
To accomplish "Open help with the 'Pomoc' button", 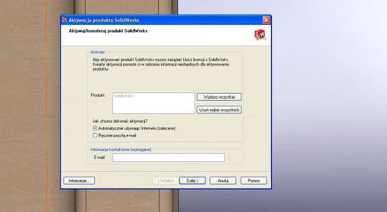I will click(x=254, y=180).
